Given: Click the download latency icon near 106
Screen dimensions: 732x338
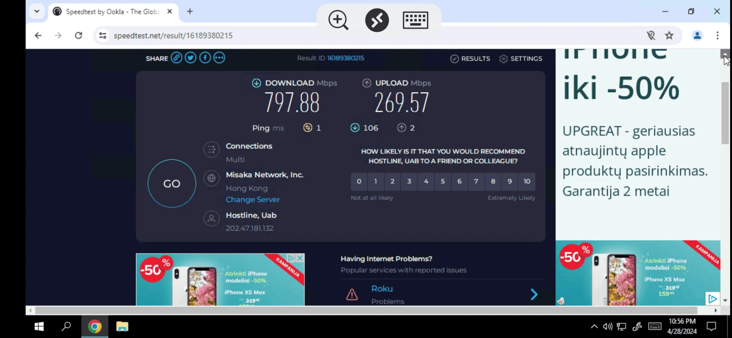Looking at the screenshot, I should coord(355,128).
